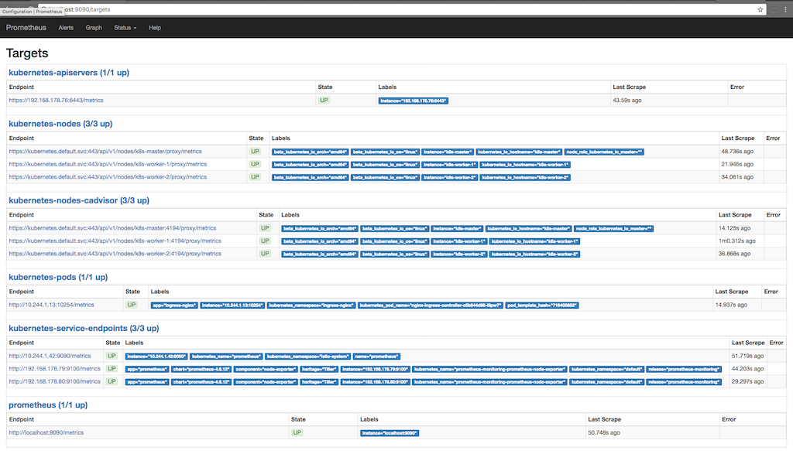Open the kubernetes-nodes-cadvisor job heading link
This screenshot has width=793, height=454.
(x=78, y=200)
